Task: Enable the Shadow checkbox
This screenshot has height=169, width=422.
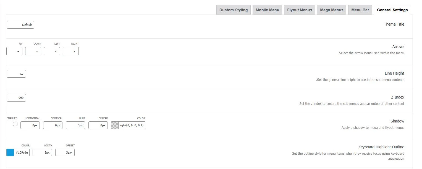Action: pos(15,124)
